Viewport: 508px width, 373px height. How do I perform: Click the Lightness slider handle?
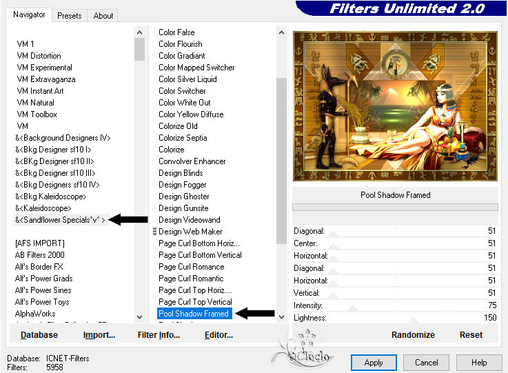tap(413, 321)
